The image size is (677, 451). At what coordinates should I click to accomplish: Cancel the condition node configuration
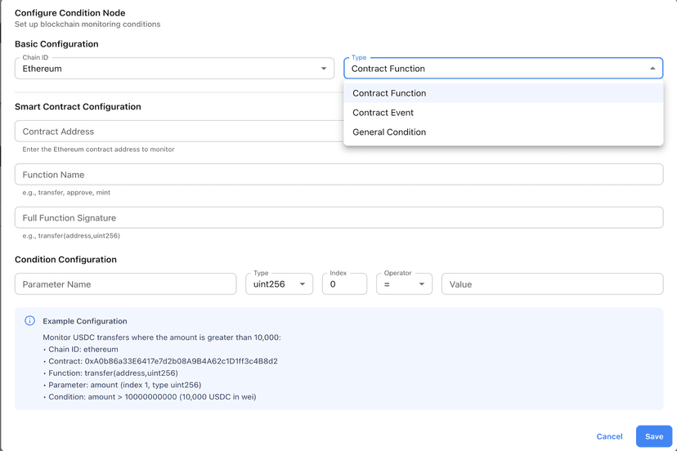click(x=609, y=436)
